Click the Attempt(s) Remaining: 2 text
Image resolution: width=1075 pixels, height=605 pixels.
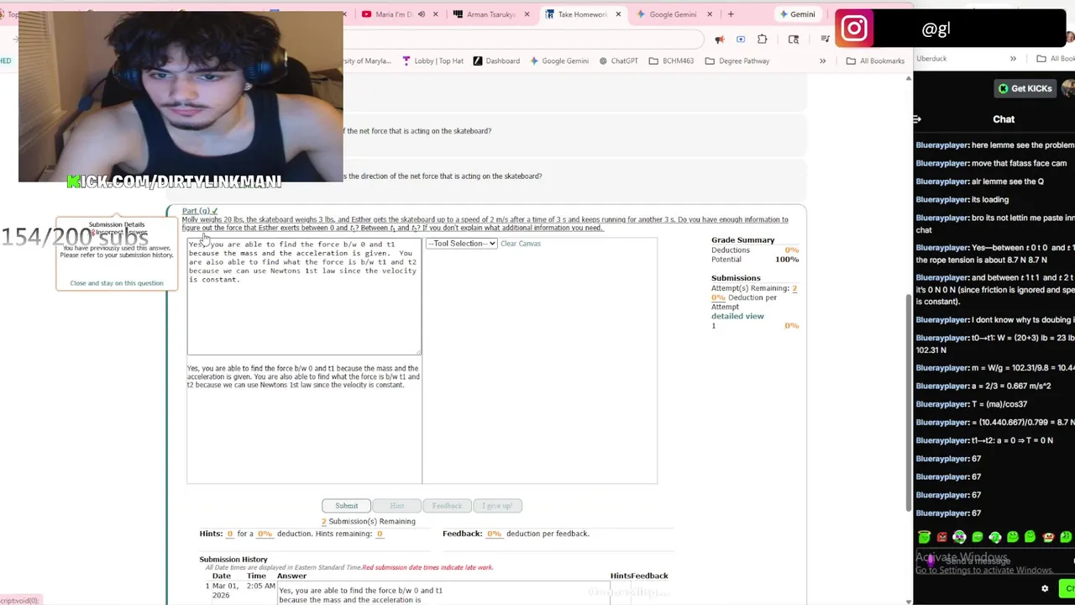[754, 288]
